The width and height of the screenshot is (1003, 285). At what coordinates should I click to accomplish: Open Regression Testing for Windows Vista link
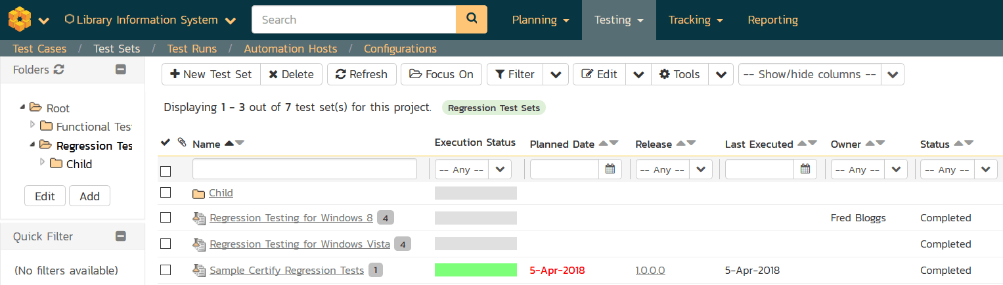pyautogui.click(x=300, y=244)
